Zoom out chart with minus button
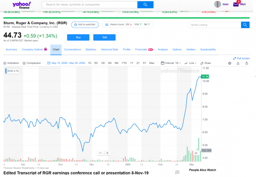This screenshot has height=177, width=256. 100,153
